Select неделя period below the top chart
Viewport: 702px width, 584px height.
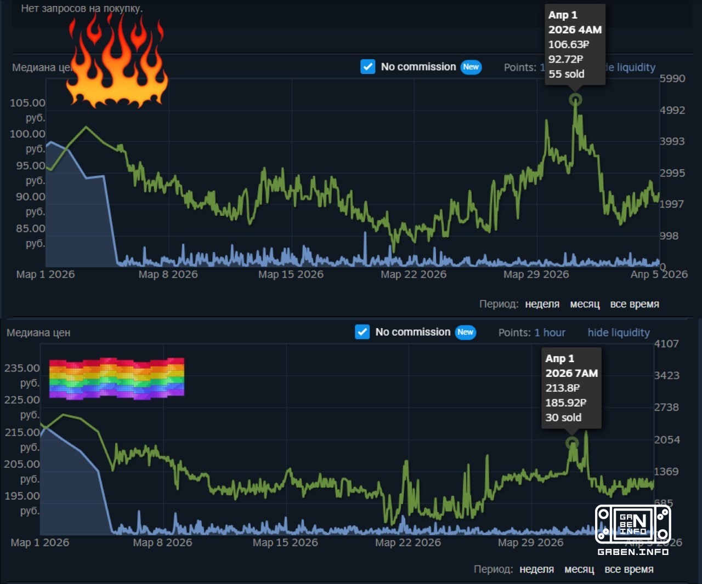point(542,304)
